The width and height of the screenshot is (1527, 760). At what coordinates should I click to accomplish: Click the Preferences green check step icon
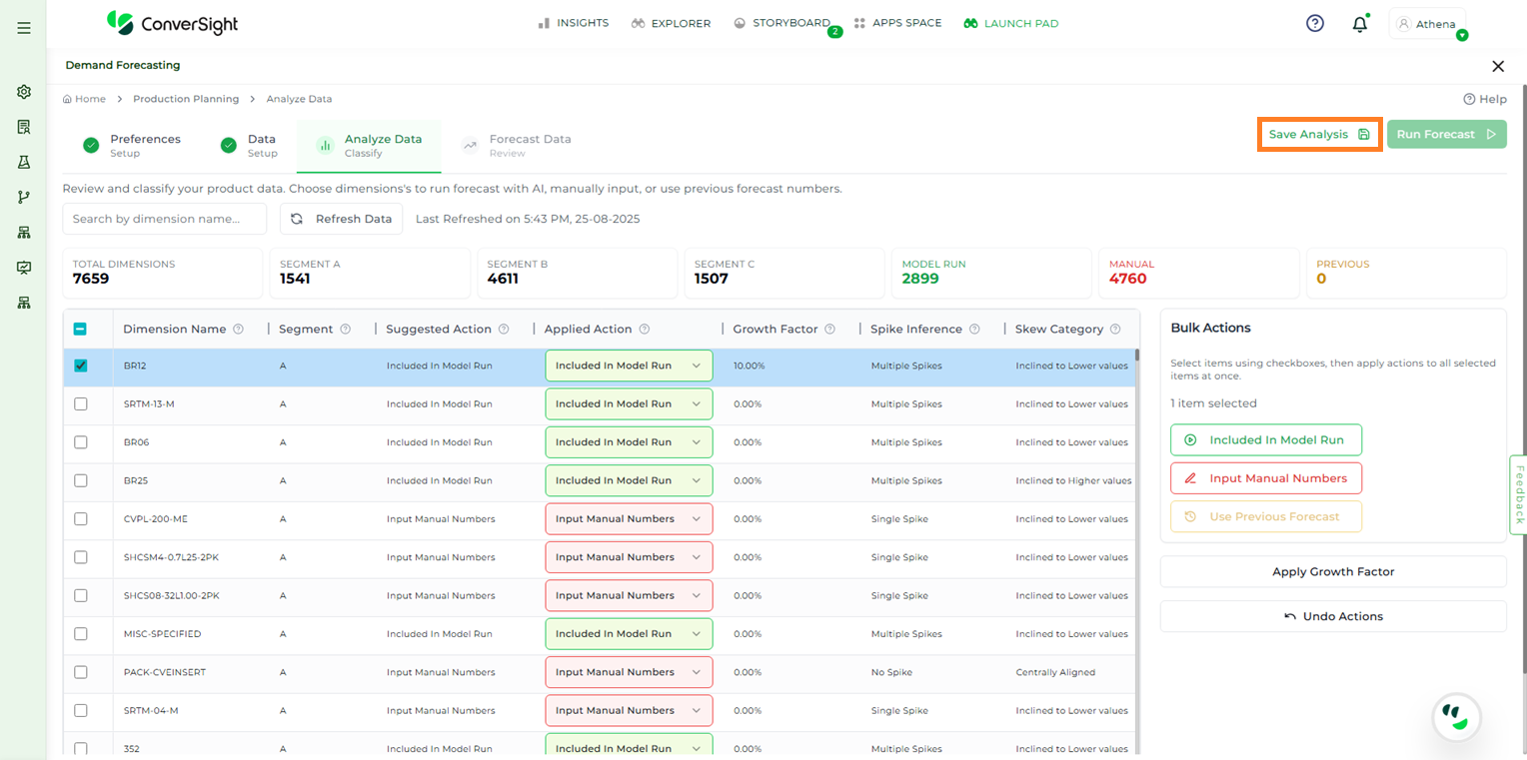(x=91, y=146)
